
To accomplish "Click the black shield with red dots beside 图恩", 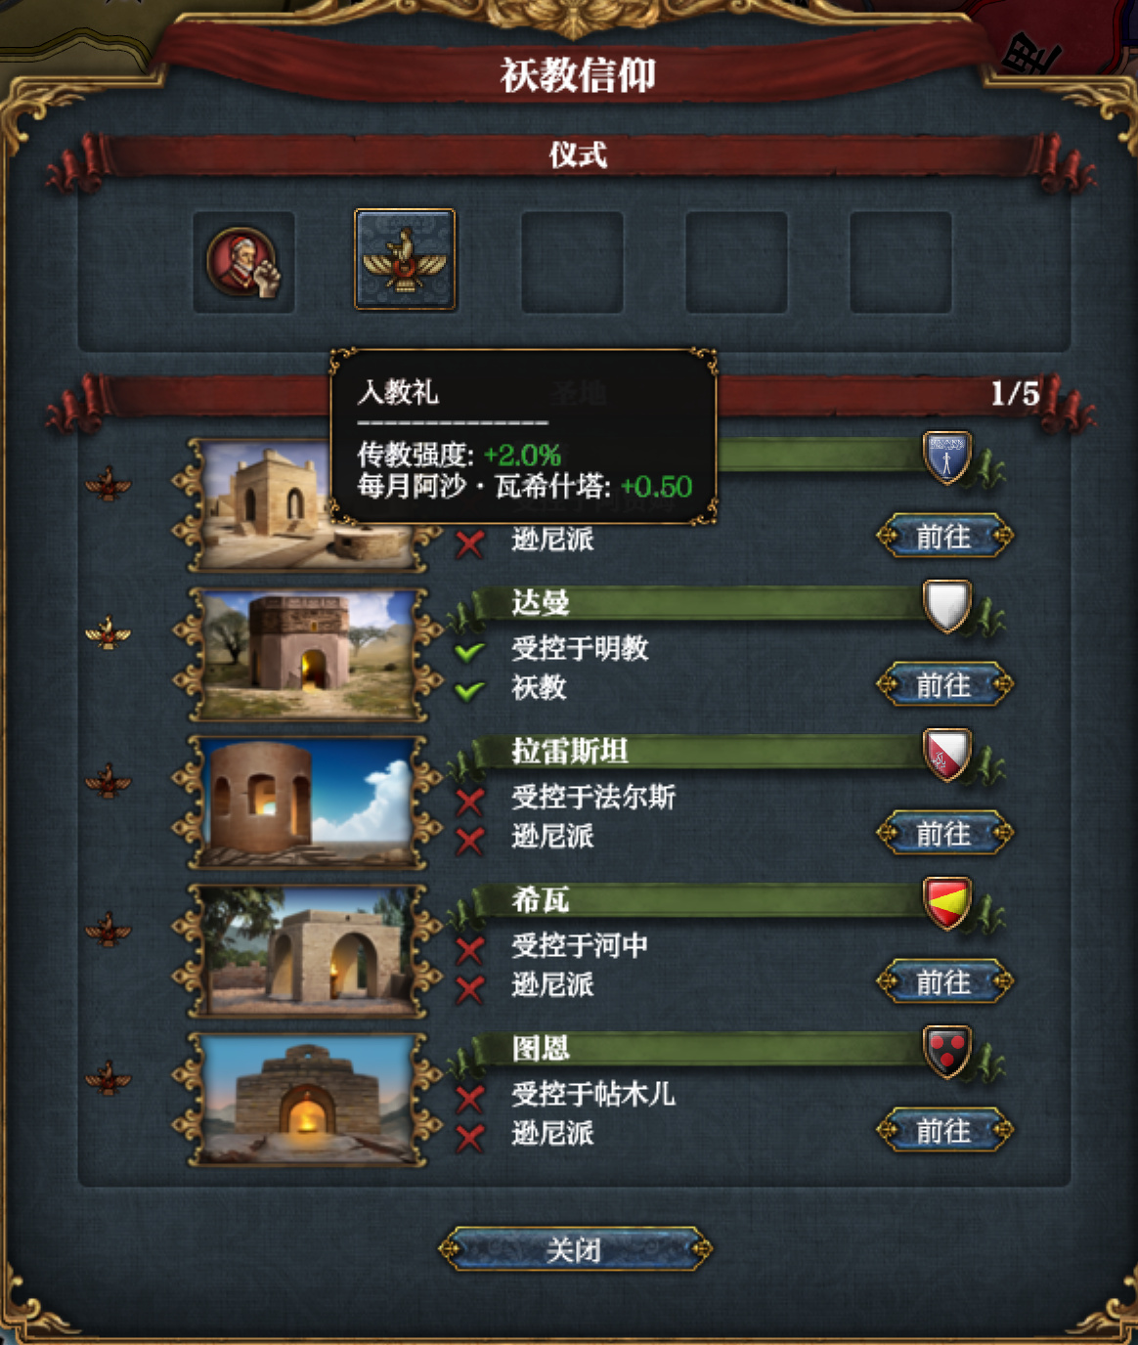I will click(x=946, y=1053).
